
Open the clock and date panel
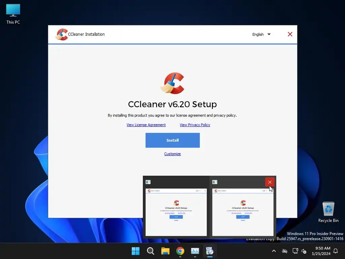point(321,251)
